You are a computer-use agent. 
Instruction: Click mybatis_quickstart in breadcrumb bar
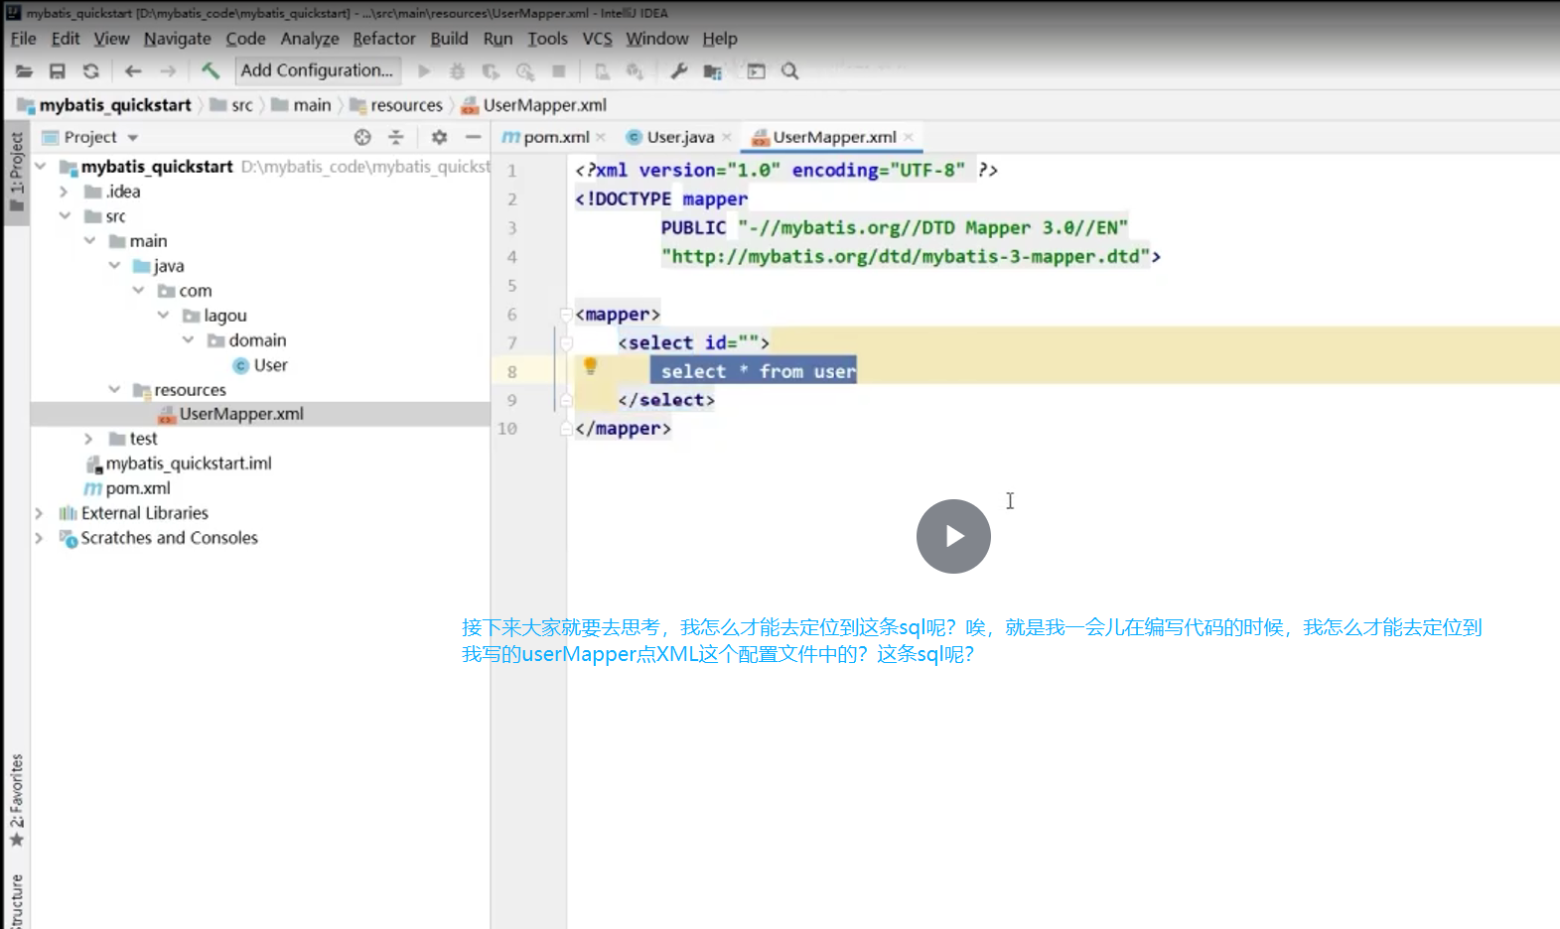(x=104, y=105)
